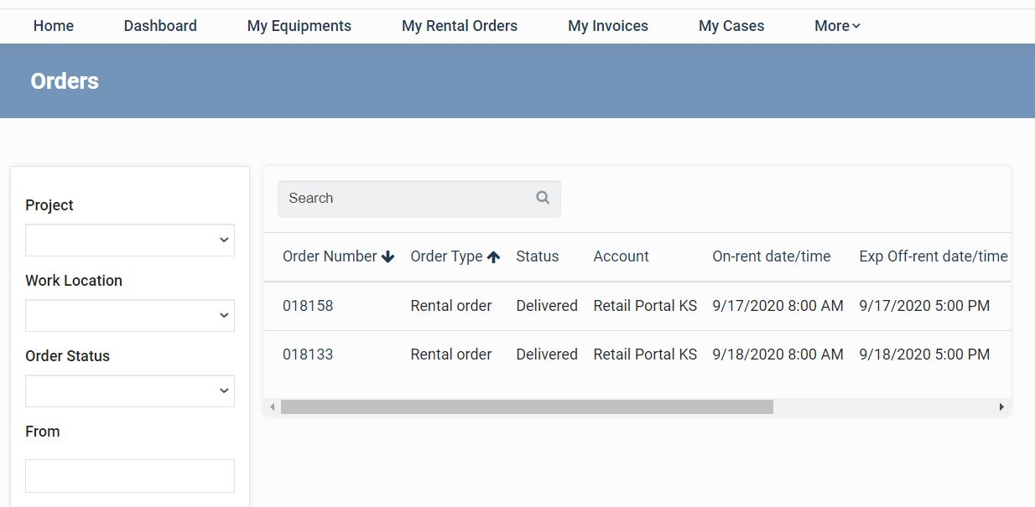Sort by the Status column header
The image size is (1035, 507).
click(538, 256)
